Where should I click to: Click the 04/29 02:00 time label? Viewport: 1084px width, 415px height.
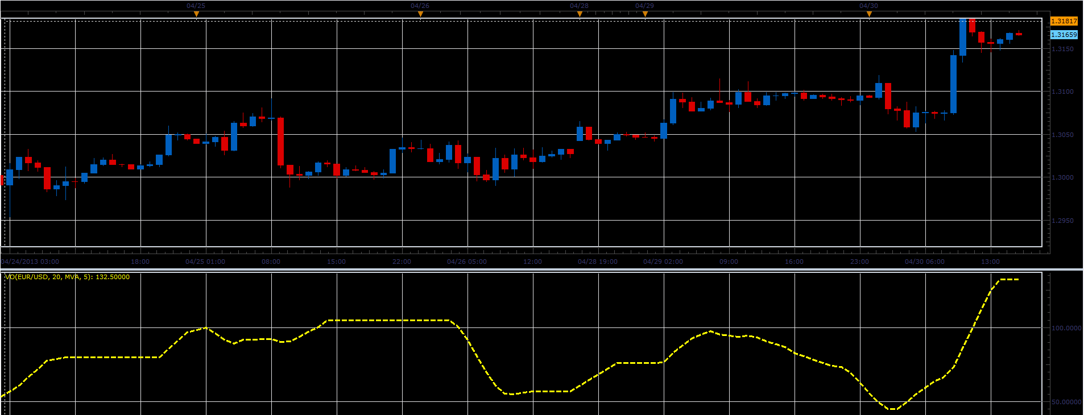pos(663,262)
